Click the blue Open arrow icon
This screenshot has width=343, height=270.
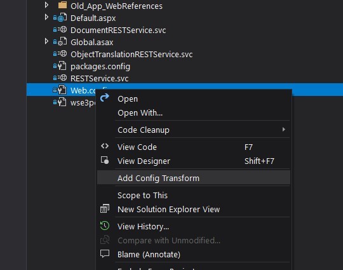(x=105, y=97)
